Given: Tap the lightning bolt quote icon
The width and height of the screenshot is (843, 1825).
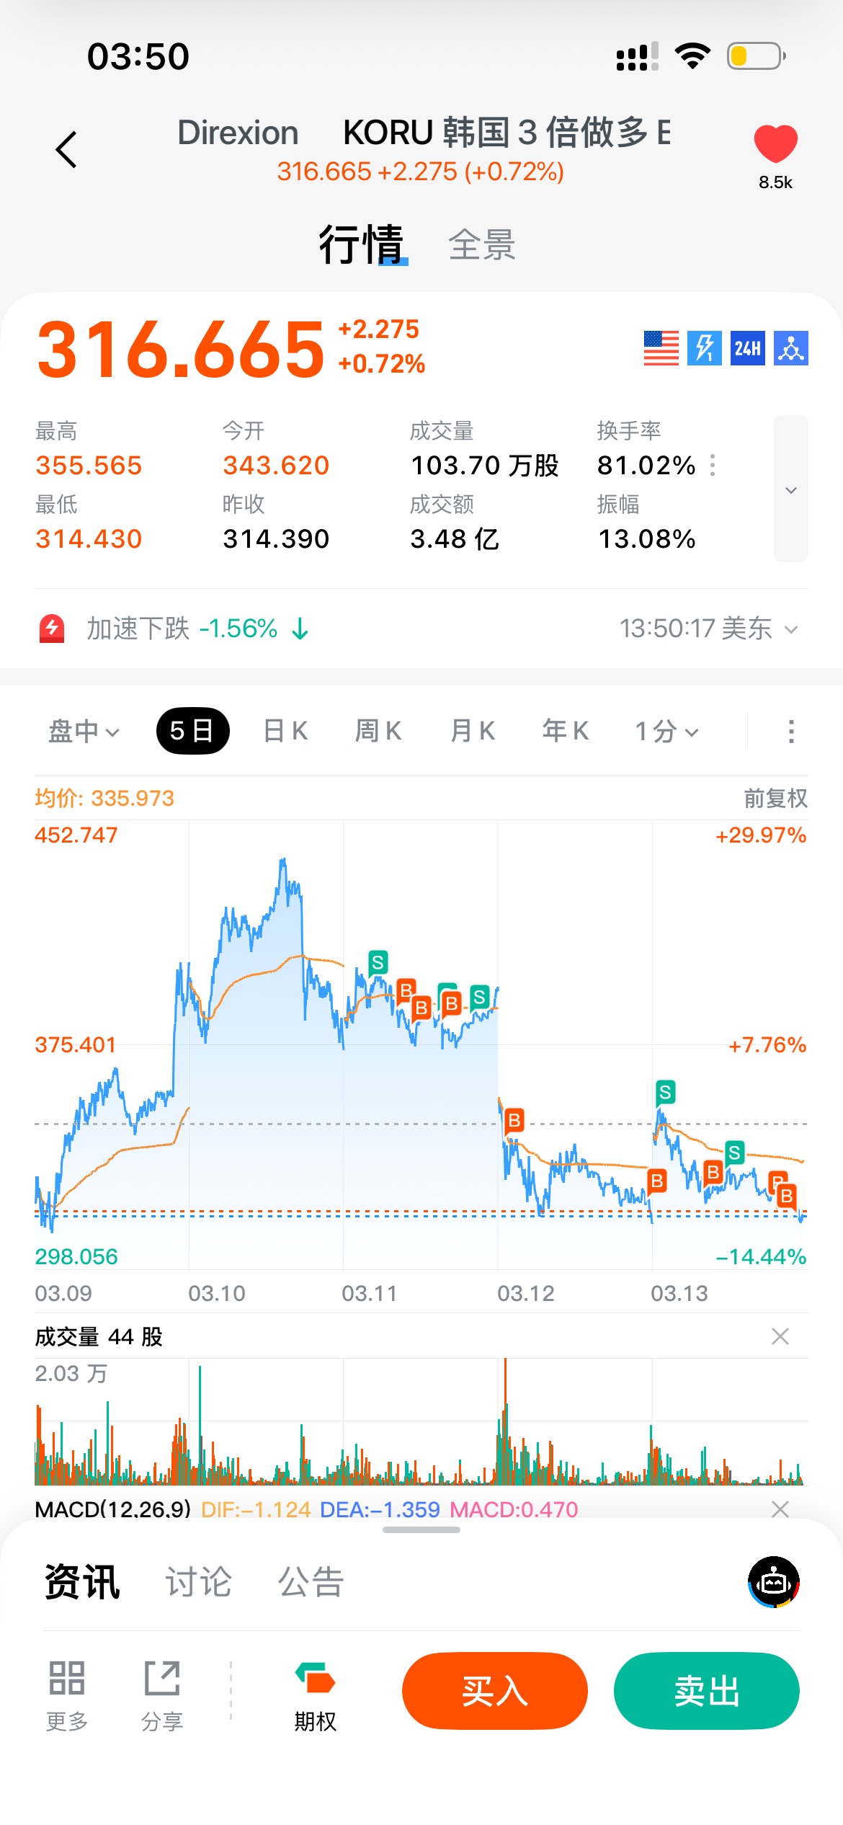Looking at the screenshot, I should (x=704, y=349).
